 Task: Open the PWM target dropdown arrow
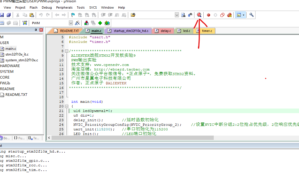coord(71,23)
